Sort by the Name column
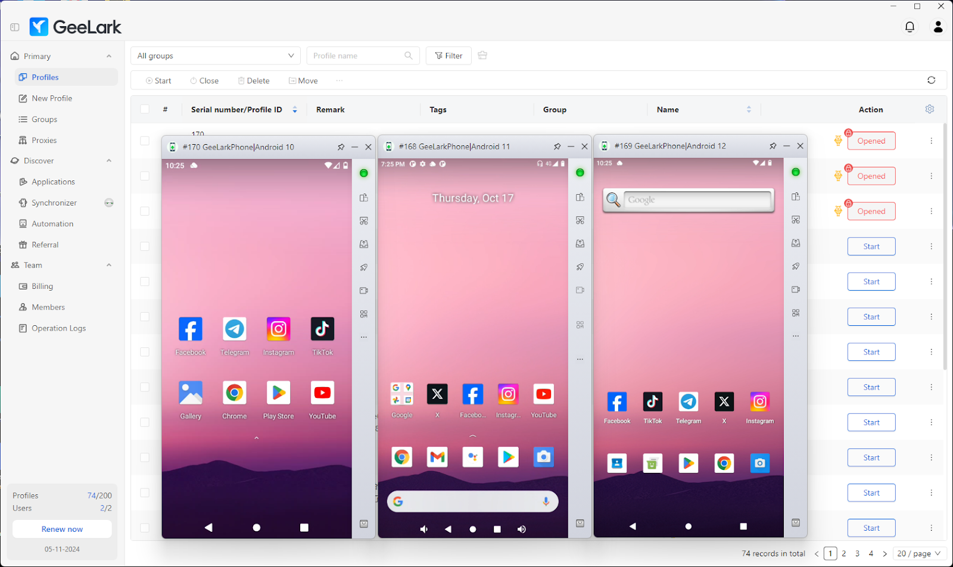Screen dimensions: 953x567 [749, 110]
